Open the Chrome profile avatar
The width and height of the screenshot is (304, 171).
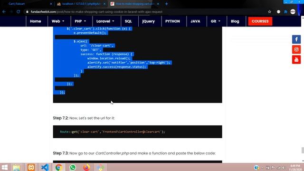point(293,11)
